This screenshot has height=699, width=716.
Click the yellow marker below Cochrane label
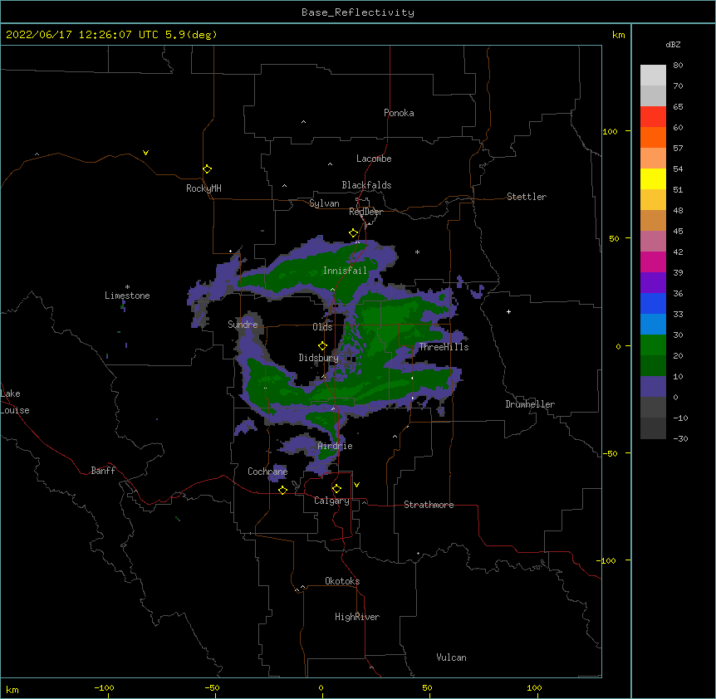pyautogui.click(x=282, y=490)
